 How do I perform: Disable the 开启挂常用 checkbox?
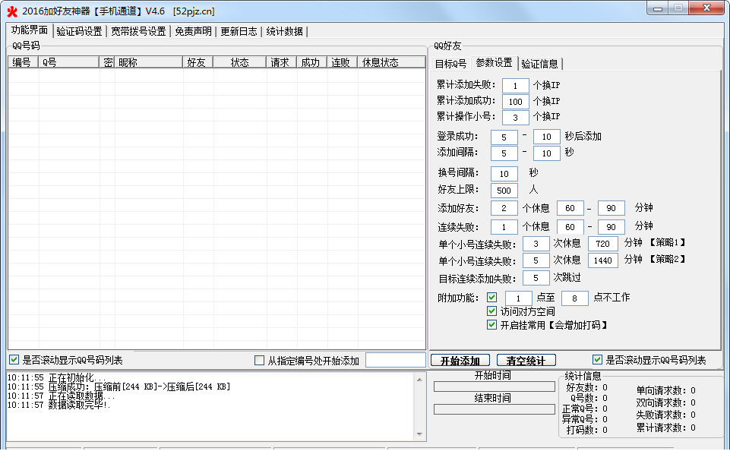tap(491, 325)
